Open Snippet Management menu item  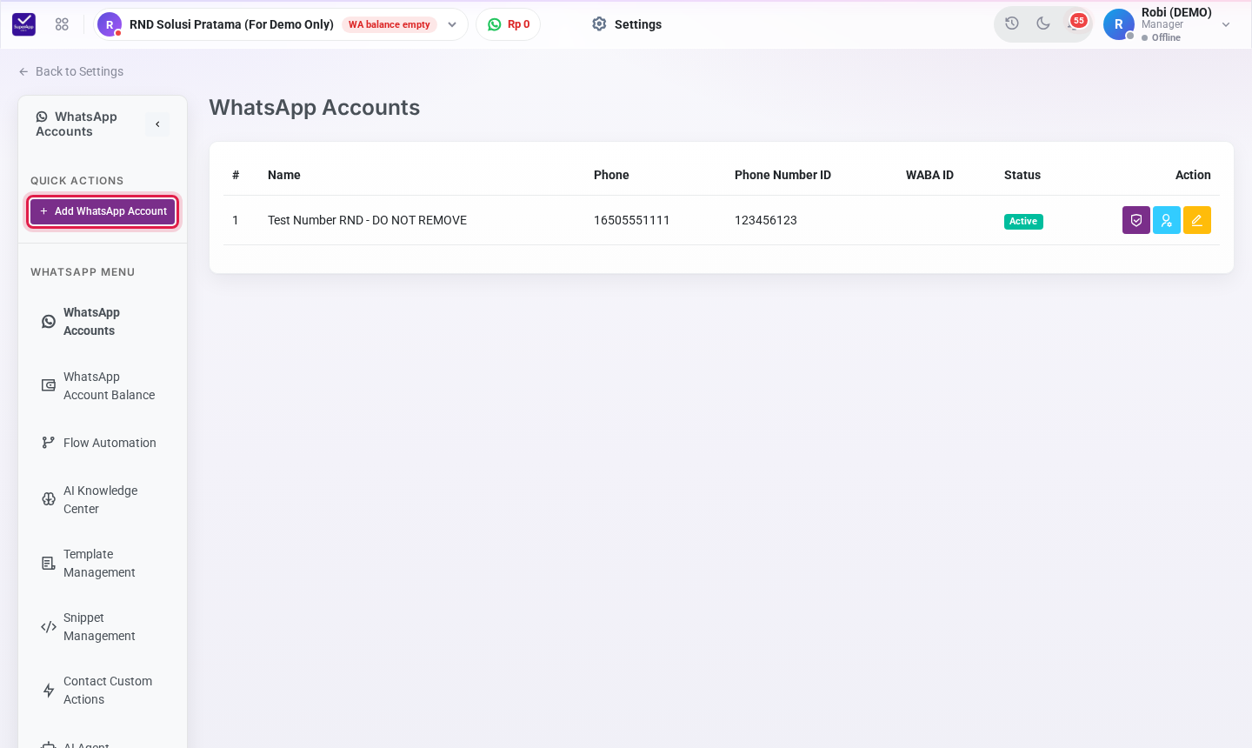[x=103, y=626]
